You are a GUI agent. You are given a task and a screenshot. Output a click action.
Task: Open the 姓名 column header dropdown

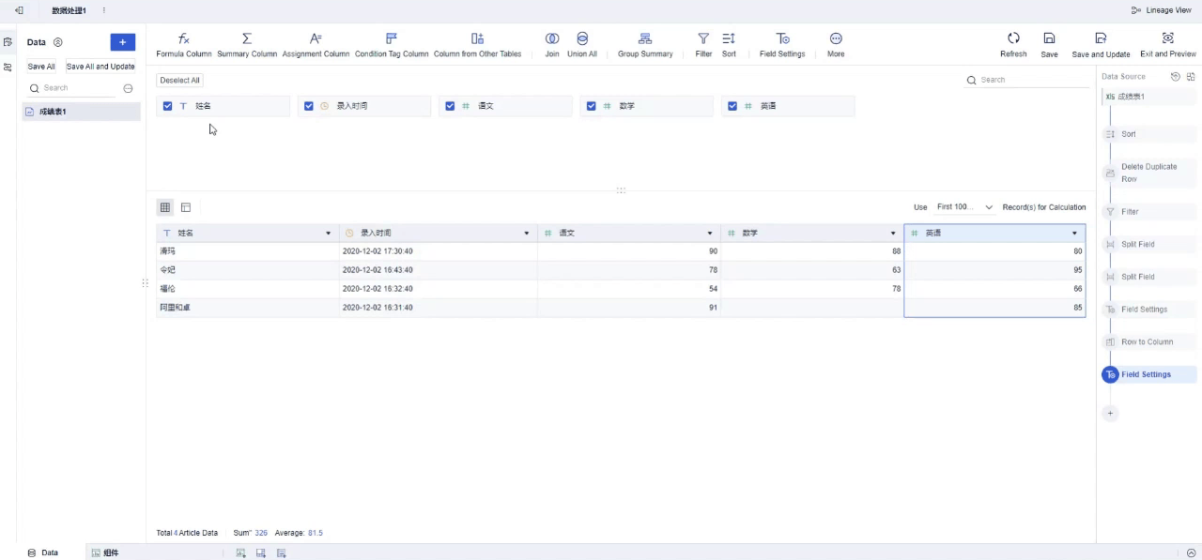click(328, 233)
